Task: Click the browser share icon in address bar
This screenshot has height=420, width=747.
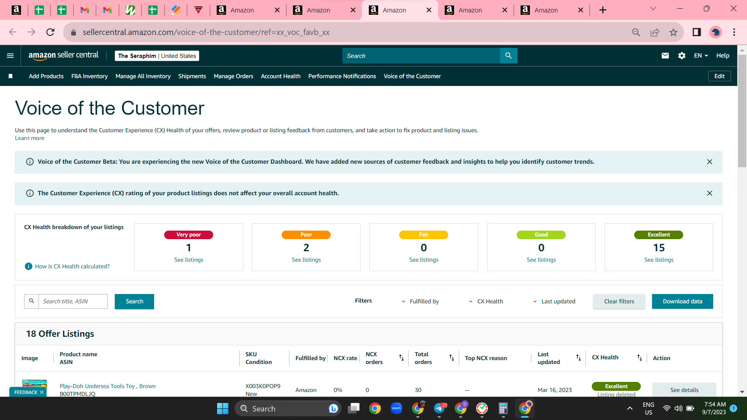Action: (x=655, y=32)
